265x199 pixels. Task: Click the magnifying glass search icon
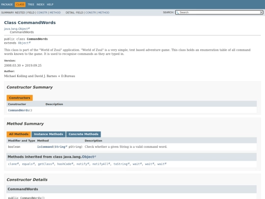point(177,12)
